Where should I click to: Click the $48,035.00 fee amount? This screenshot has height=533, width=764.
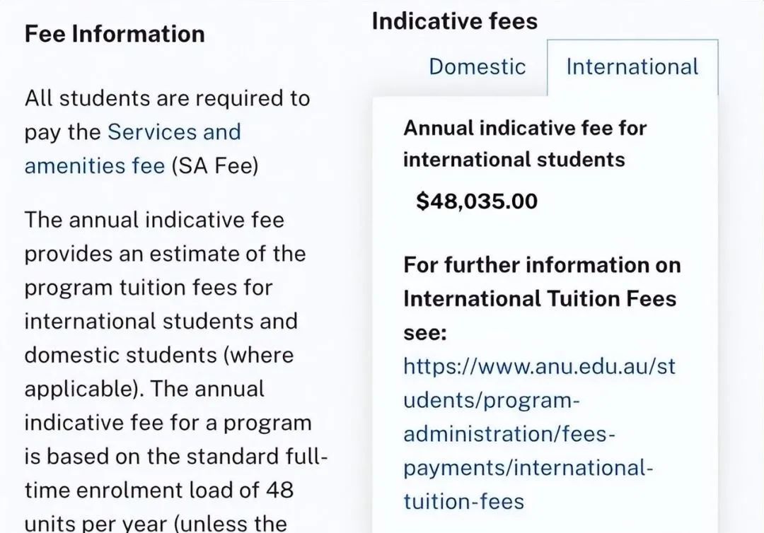(477, 201)
